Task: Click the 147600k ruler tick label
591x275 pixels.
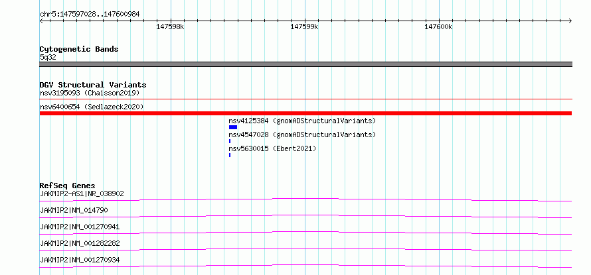Action: click(438, 27)
